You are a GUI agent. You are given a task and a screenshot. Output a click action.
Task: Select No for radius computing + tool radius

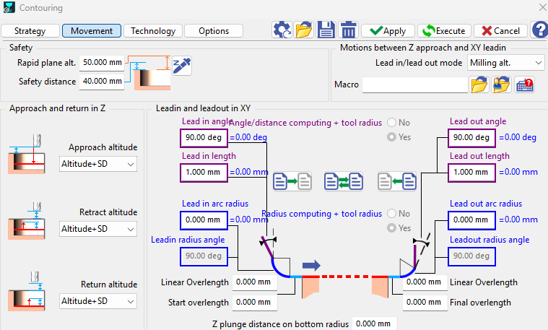[393, 214]
